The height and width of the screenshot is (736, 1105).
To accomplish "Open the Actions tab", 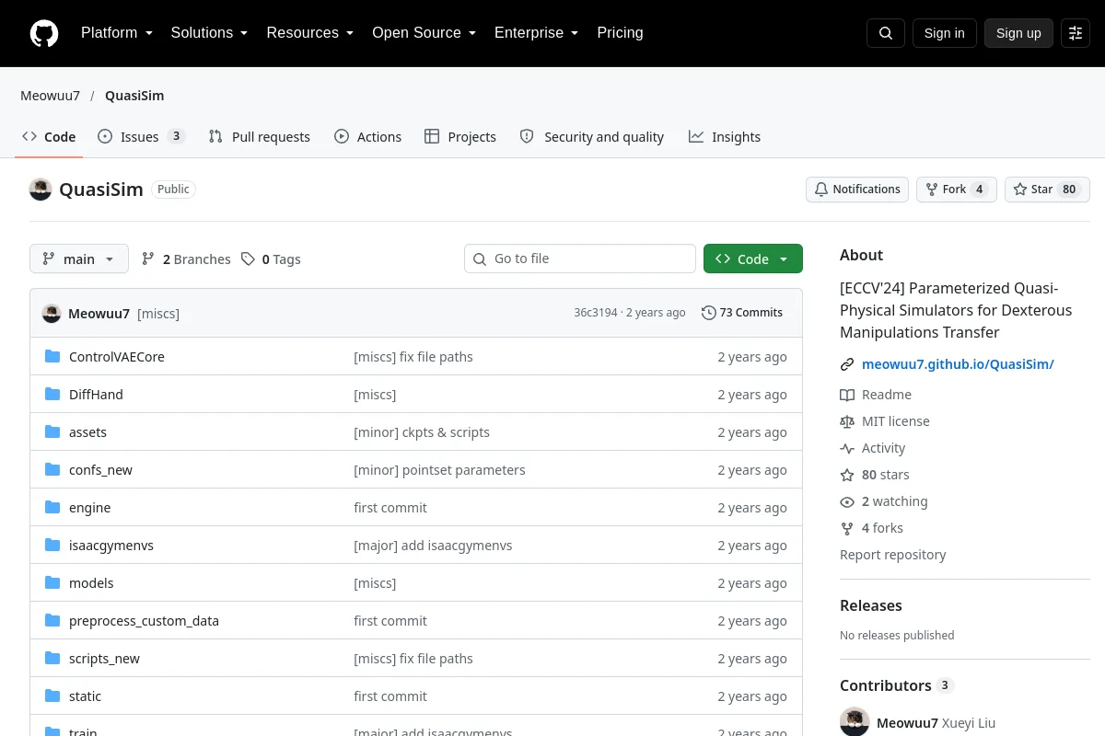I will coord(368,137).
